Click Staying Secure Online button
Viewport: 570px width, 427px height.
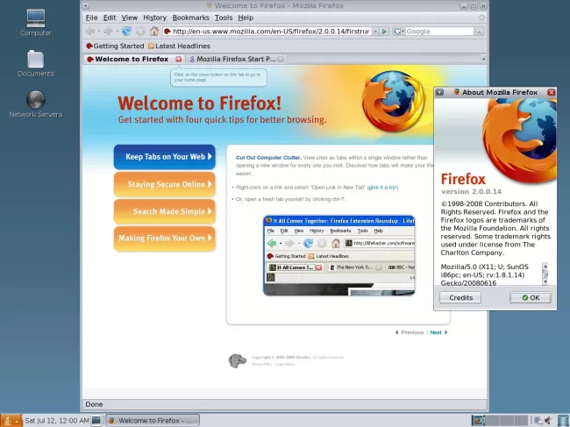point(165,184)
